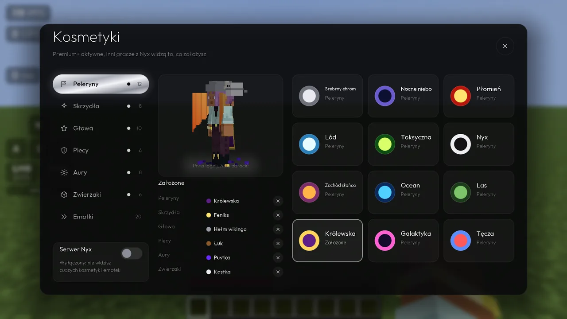Click the Tęcza cape color swatch
The height and width of the screenshot is (319, 567).
point(461,241)
